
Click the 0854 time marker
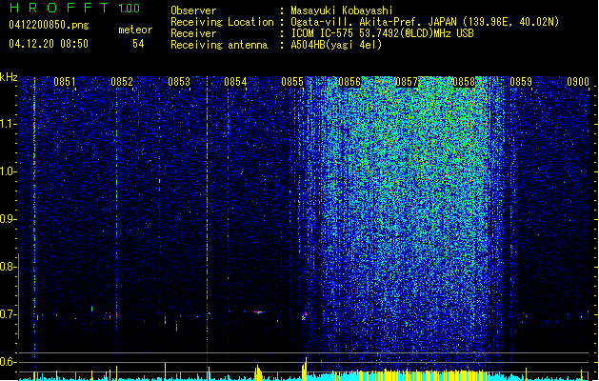[x=235, y=82]
